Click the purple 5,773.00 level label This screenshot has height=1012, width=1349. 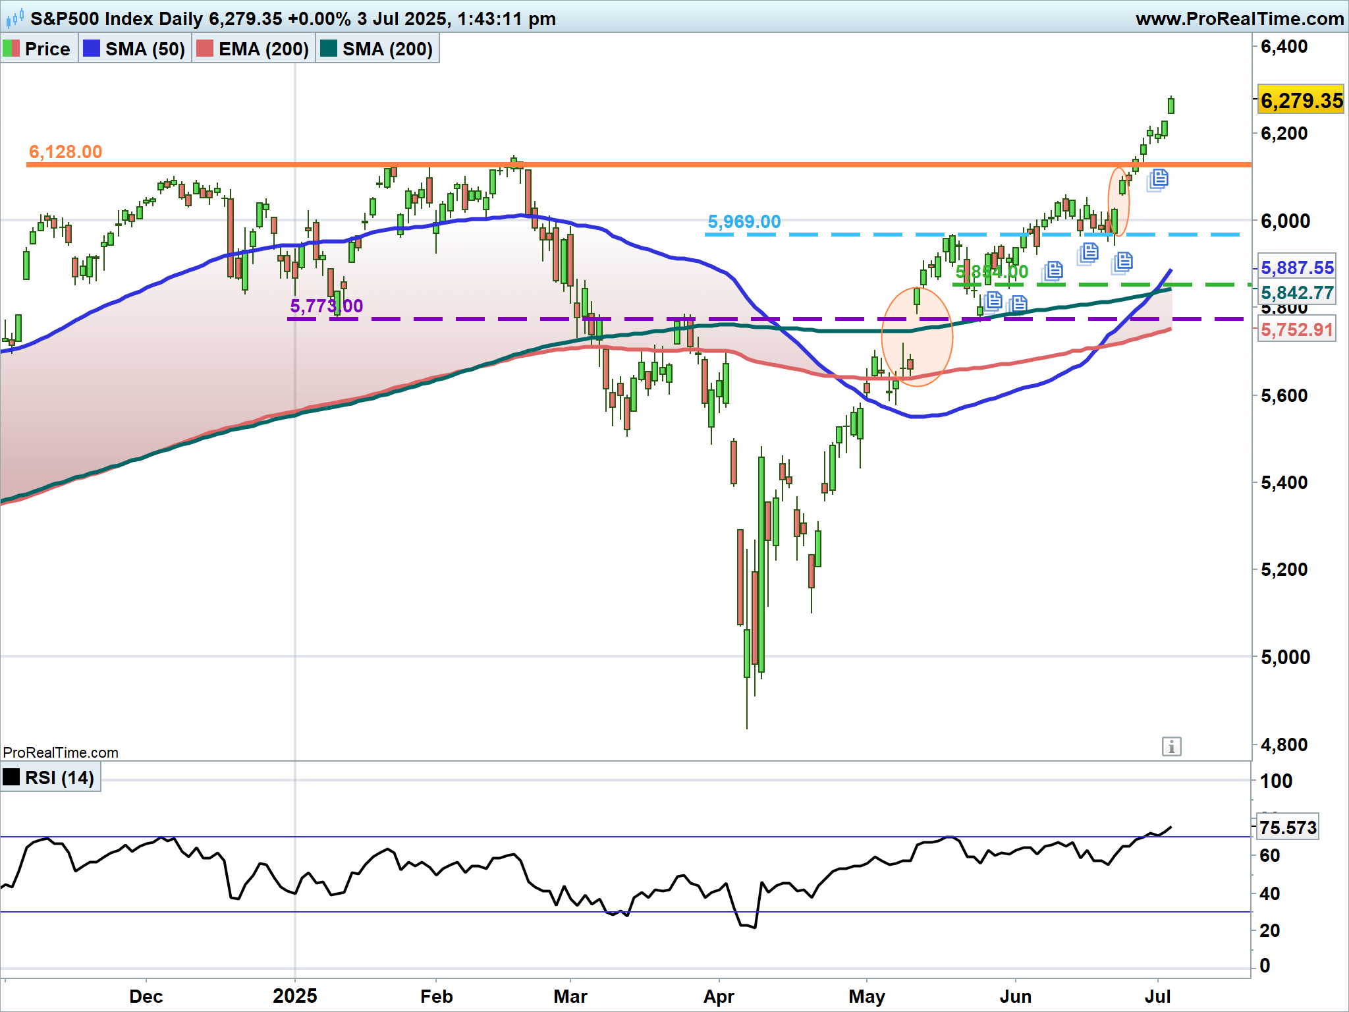326,306
